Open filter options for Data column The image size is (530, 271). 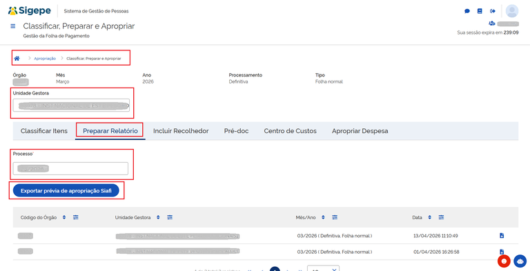441,217
